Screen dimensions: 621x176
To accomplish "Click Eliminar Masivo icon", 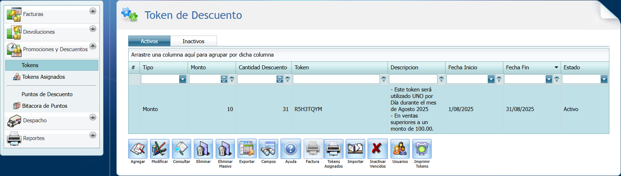I will (x=225, y=149).
